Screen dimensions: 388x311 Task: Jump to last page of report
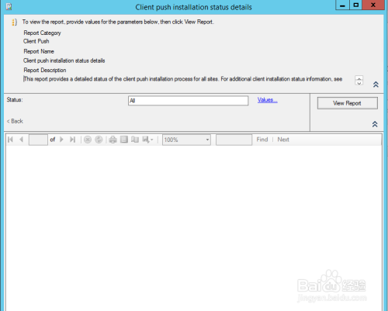click(72, 140)
